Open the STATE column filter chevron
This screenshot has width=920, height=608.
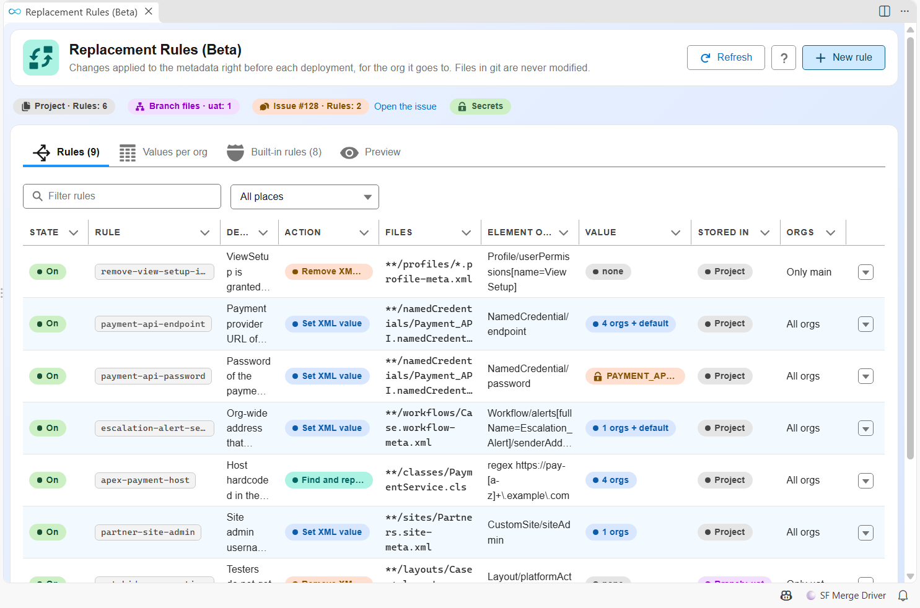(74, 233)
